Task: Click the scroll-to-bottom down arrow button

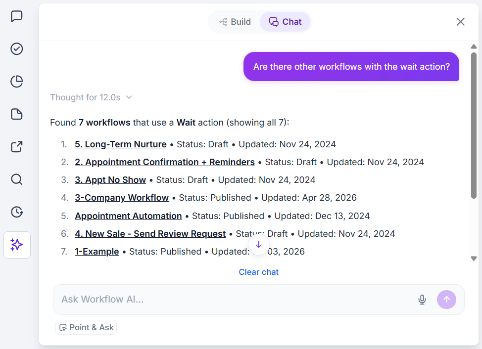Action: 258,245
